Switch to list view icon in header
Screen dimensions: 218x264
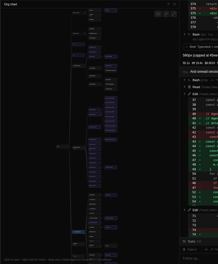pos(174,4)
